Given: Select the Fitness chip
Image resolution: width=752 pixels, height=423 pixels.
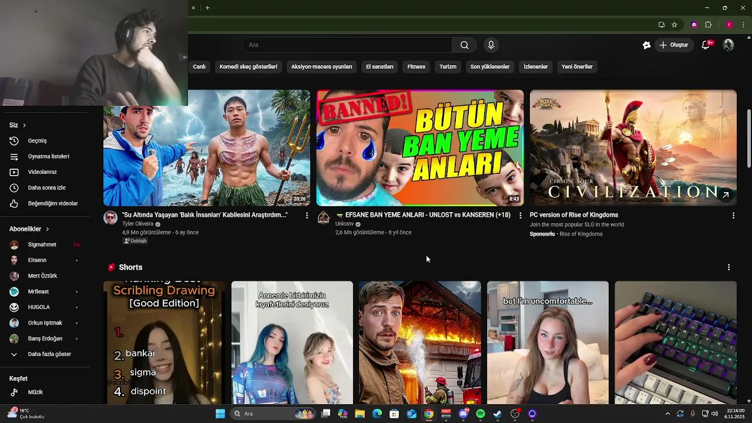Looking at the screenshot, I should pyautogui.click(x=416, y=66).
